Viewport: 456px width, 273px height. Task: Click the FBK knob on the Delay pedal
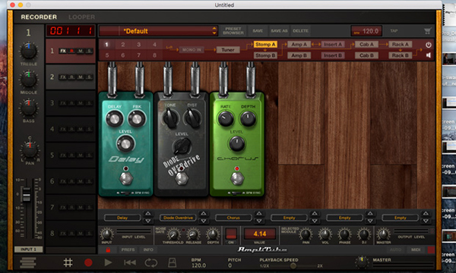tap(137, 119)
